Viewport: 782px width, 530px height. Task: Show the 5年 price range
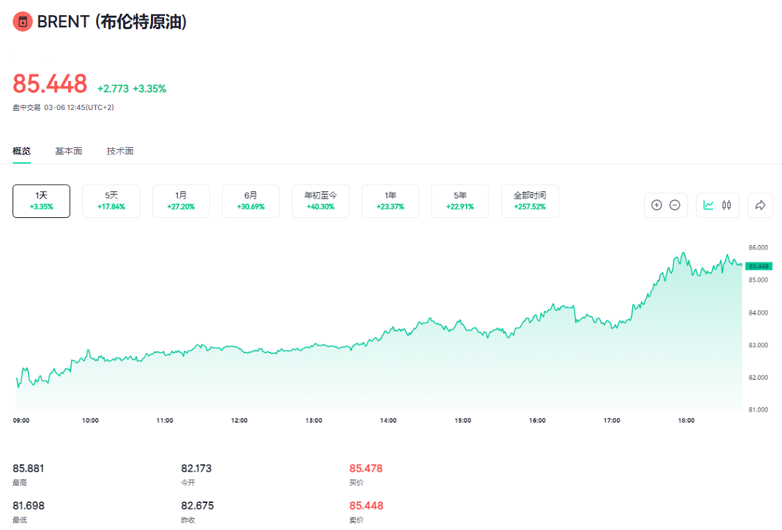[460, 201]
